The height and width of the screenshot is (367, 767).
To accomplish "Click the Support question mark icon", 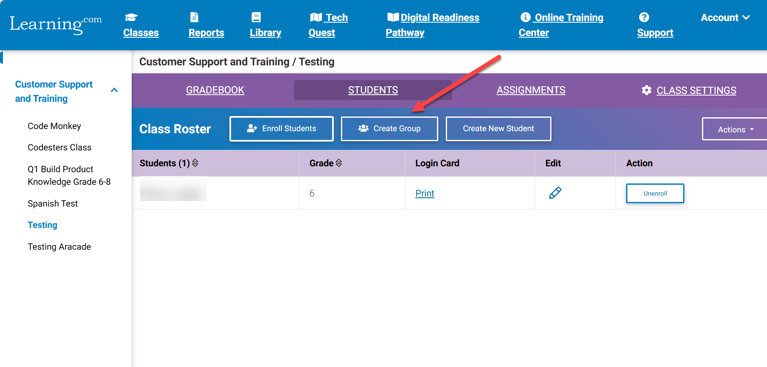I will (x=644, y=17).
